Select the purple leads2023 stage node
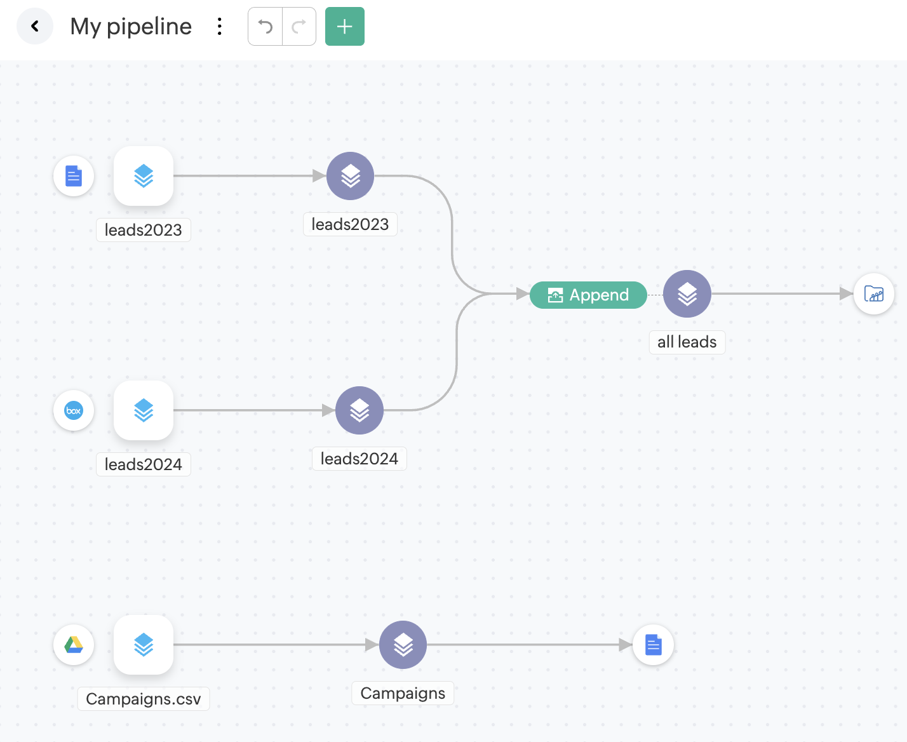907x742 pixels. click(x=350, y=176)
